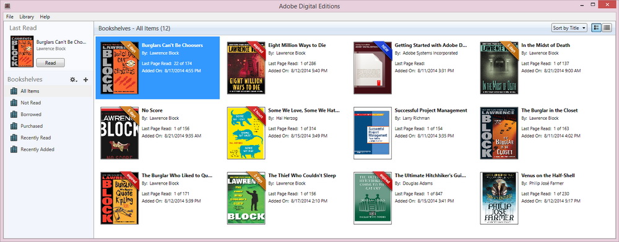The image size is (619, 242).
Task: Click the title In the Midst of Death
Action: pos(545,45)
